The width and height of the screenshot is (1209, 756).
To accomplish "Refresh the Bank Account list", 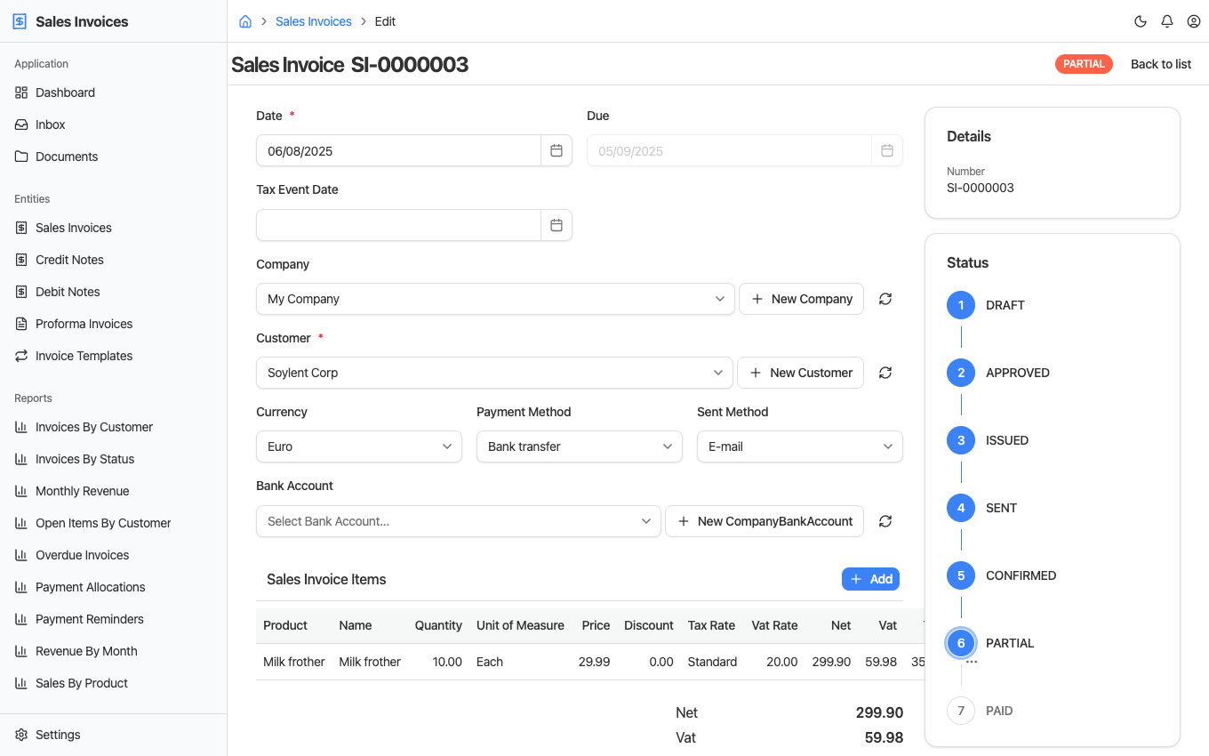I will tap(885, 521).
